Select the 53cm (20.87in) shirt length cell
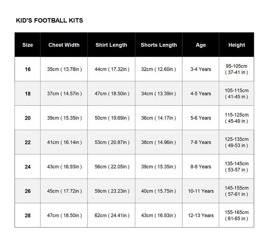The image size is (270, 241). tap(111, 142)
